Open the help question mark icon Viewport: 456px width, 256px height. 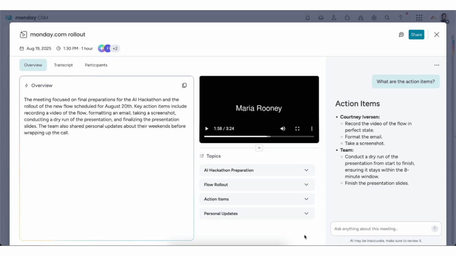tap(401, 18)
